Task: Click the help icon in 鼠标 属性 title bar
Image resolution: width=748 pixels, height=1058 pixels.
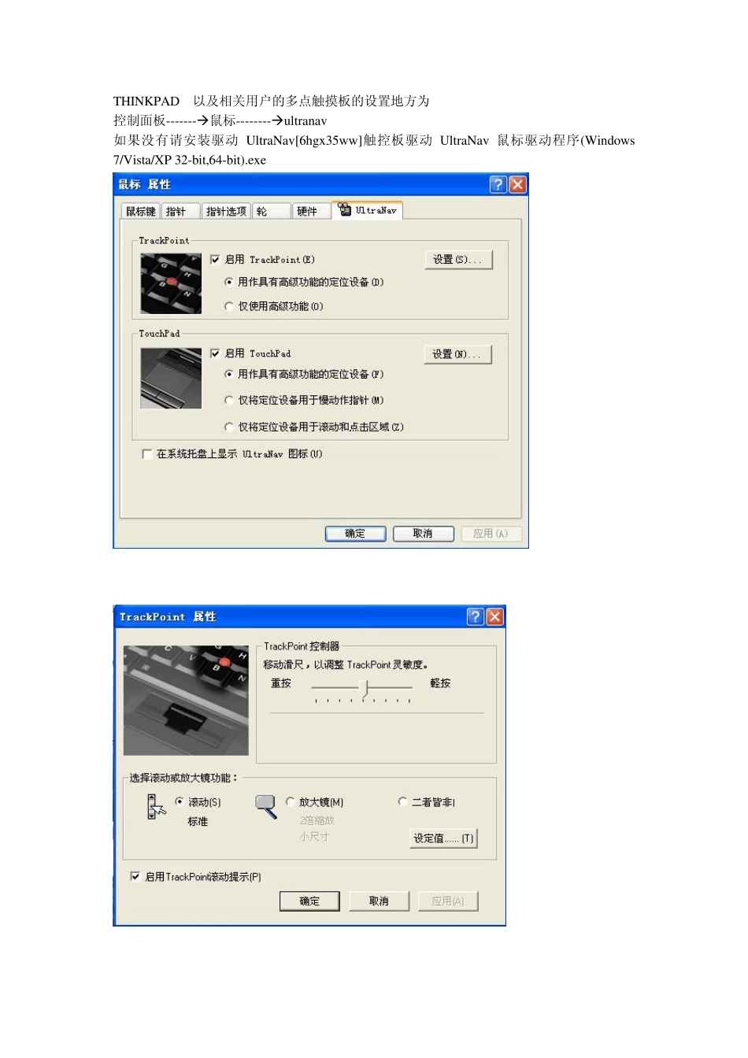Action: pyautogui.click(x=498, y=184)
